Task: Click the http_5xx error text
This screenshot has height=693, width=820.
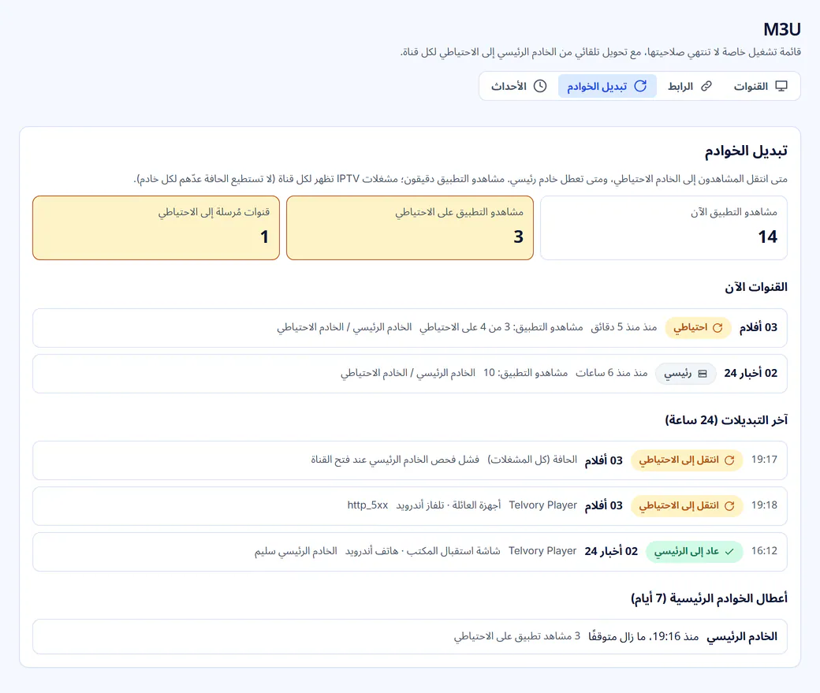Action: pos(367,505)
